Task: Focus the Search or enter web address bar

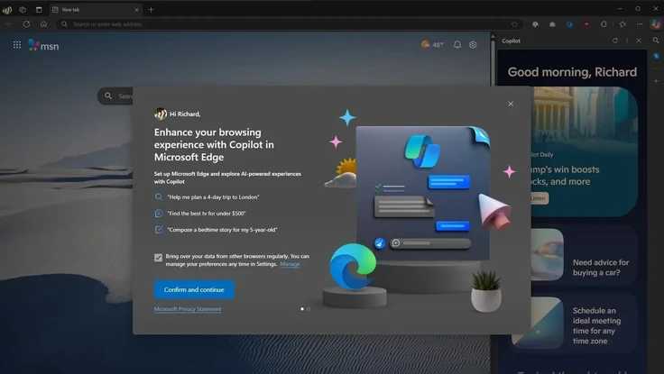Action: pos(290,24)
